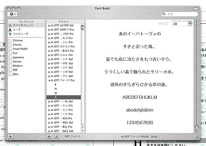This screenshot has width=206, height=146.
Task: Click the Korean collection icon
Action: coord(10,62)
